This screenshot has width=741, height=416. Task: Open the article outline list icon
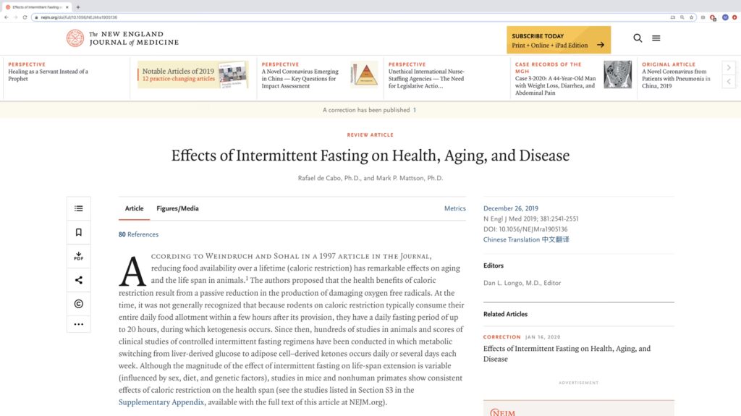79,208
